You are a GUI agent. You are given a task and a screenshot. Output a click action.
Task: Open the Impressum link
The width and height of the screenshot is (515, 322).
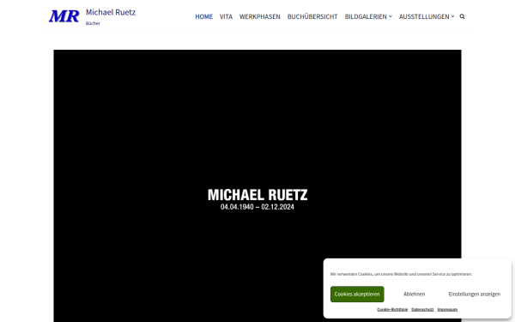pyautogui.click(x=447, y=309)
